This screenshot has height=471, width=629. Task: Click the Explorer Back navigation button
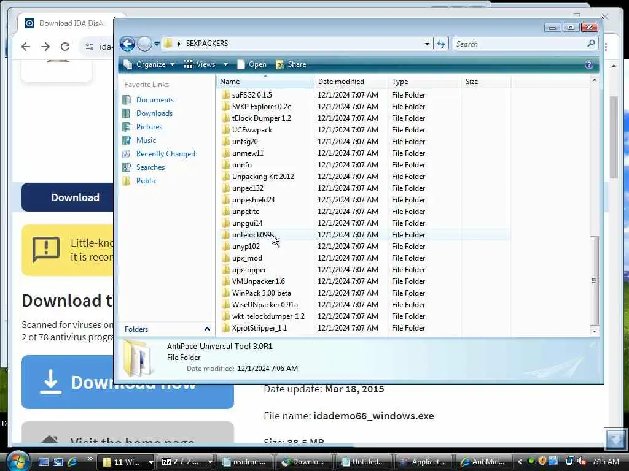pos(128,44)
